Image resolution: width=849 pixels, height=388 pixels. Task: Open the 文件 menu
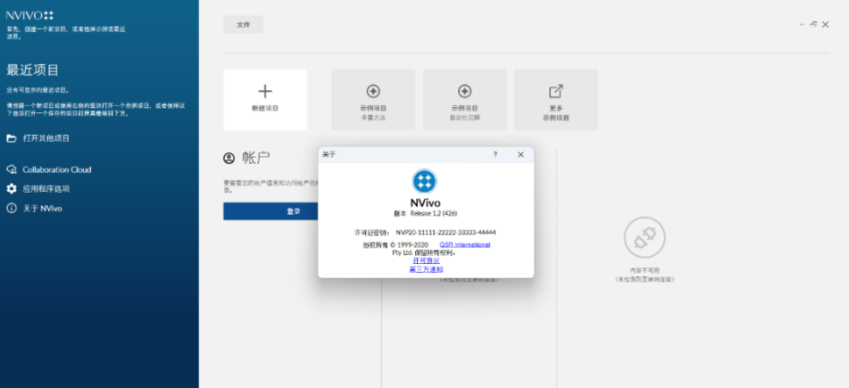243,25
